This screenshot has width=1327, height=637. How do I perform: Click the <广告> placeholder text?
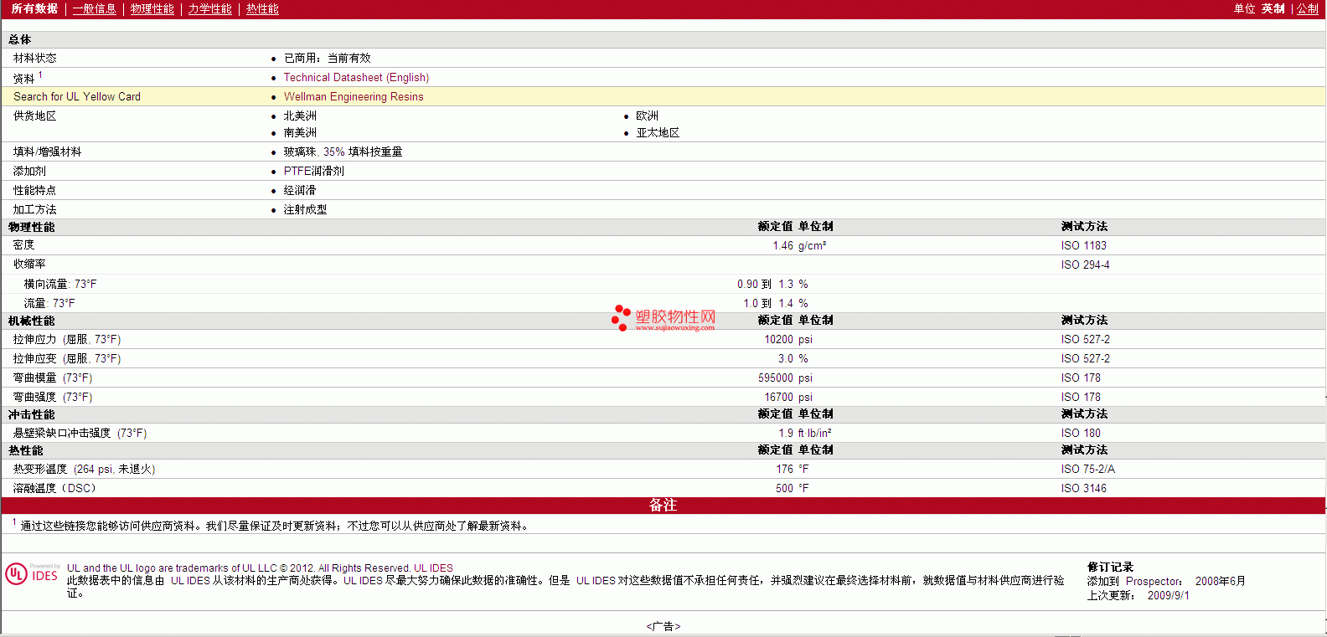[x=663, y=626]
